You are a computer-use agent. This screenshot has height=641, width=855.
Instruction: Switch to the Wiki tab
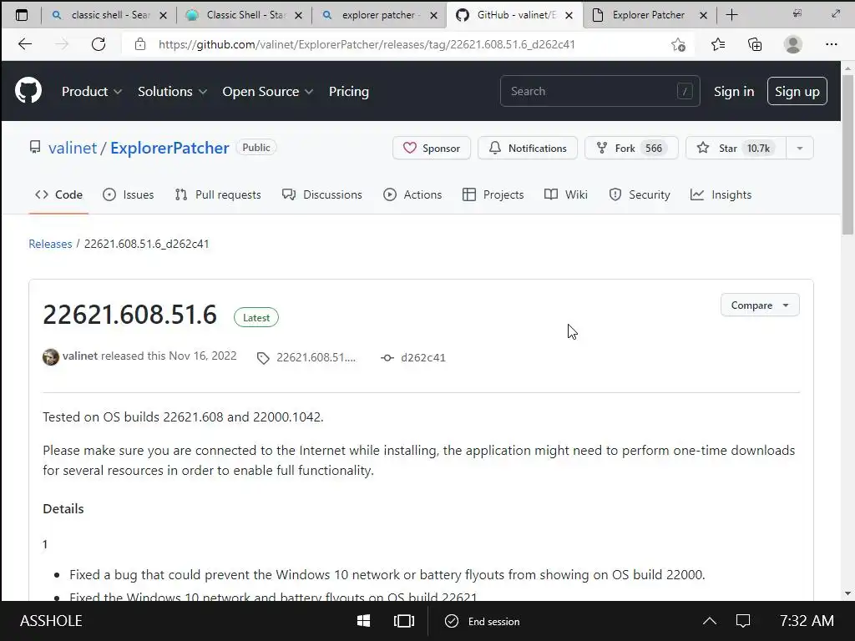pyautogui.click(x=566, y=194)
